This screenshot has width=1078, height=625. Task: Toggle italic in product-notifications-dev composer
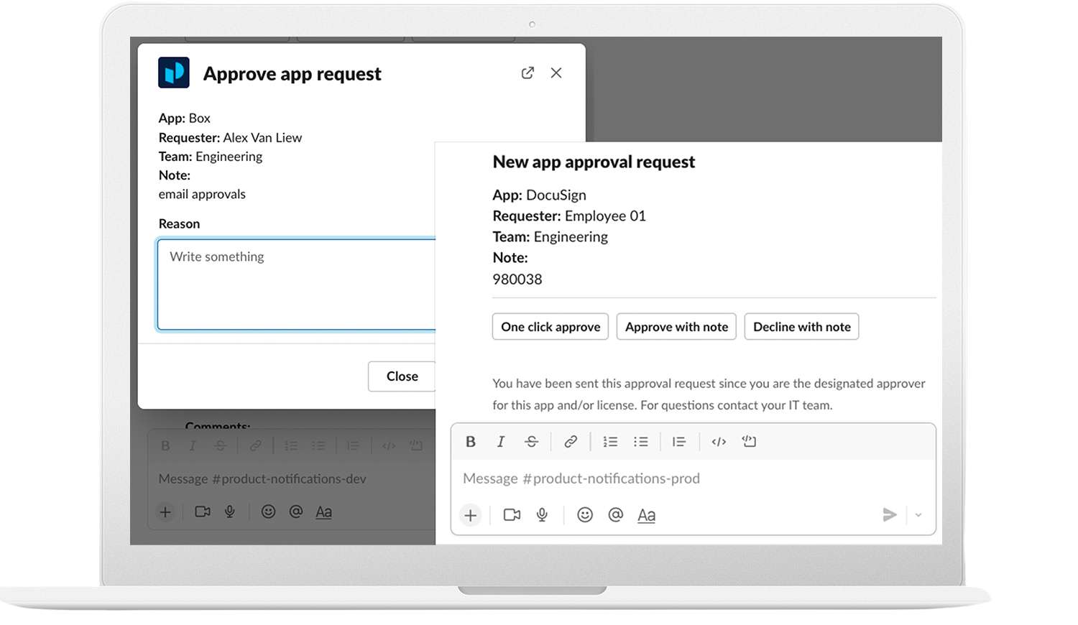[x=193, y=446]
